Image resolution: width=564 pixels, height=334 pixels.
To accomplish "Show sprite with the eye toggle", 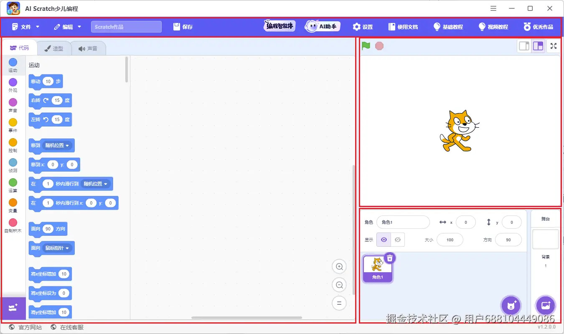I will pos(383,240).
